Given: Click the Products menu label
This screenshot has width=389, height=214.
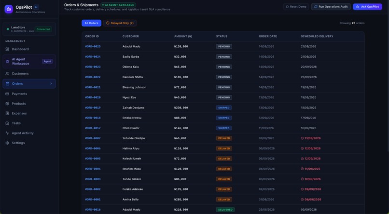Looking at the screenshot, I should click(x=19, y=104).
